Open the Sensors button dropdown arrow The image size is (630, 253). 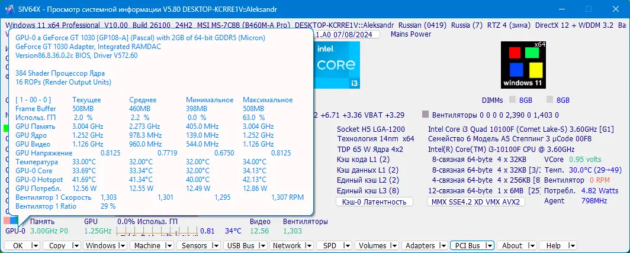pos(216,245)
